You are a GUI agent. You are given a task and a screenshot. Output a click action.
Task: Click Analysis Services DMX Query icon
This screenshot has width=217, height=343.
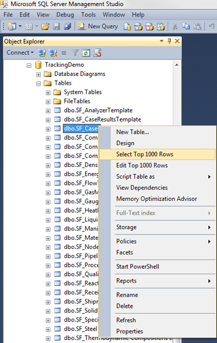149,27
